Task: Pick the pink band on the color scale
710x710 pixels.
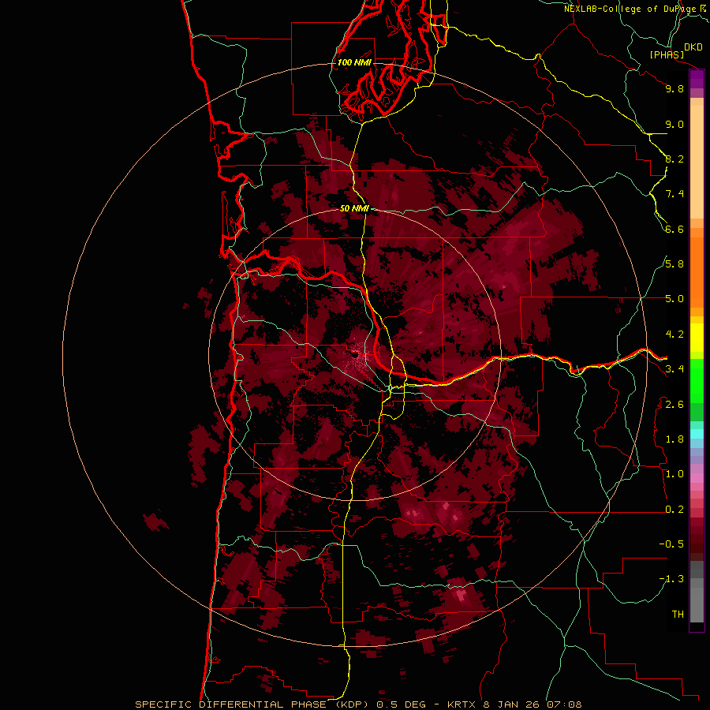Action: (x=697, y=478)
